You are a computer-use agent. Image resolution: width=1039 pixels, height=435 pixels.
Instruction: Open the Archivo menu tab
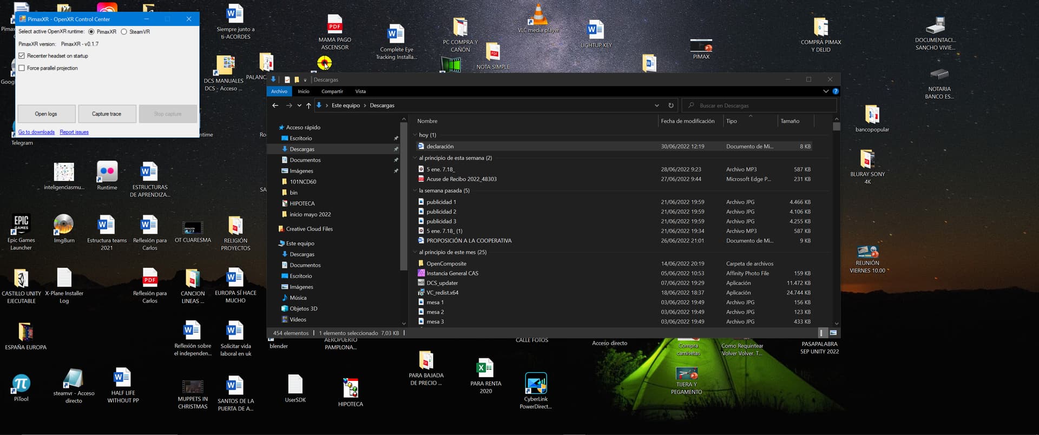pyautogui.click(x=279, y=91)
